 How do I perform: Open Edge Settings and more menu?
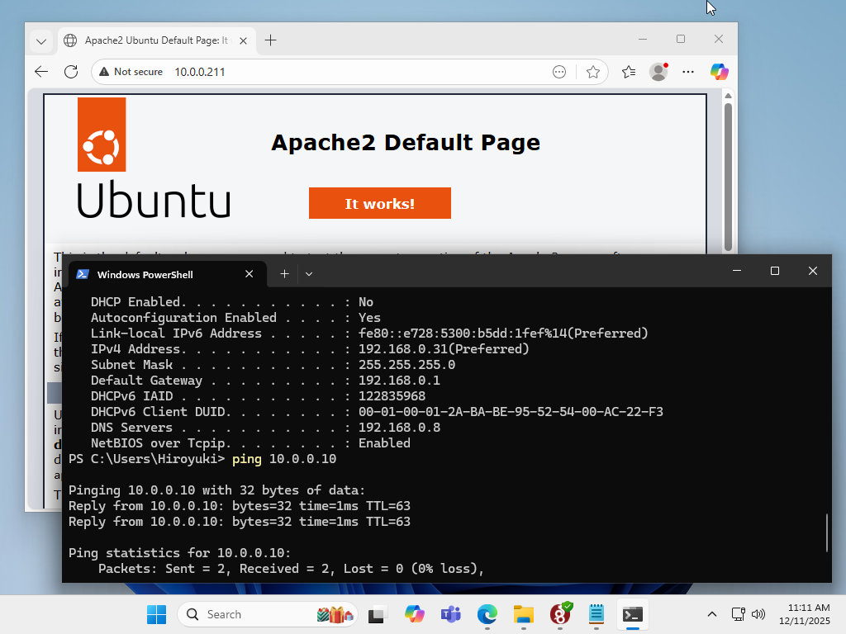tap(688, 72)
